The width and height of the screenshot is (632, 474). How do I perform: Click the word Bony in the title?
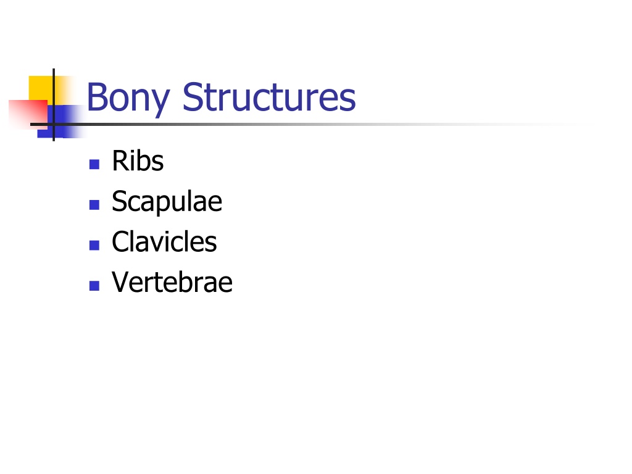(x=128, y=98)
